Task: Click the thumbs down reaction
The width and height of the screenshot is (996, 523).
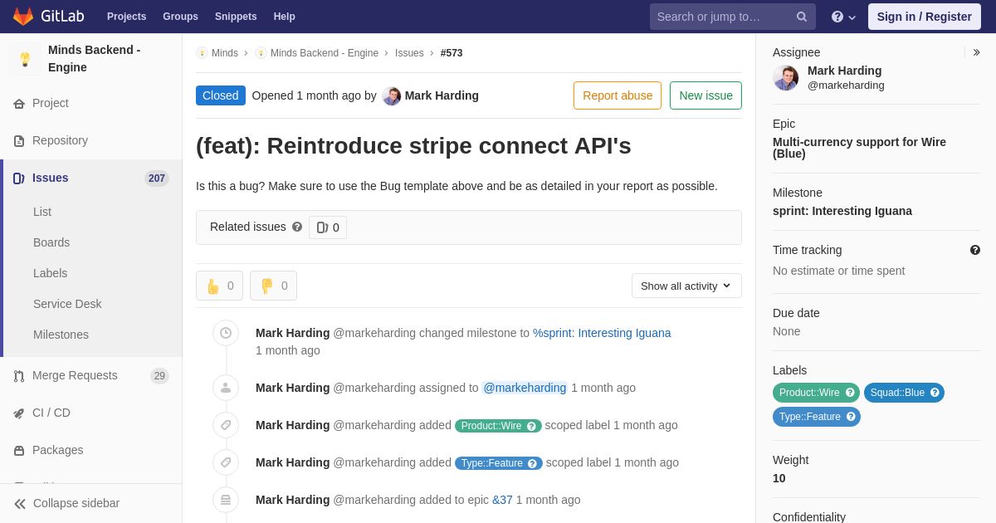Action: pos(273,286)
